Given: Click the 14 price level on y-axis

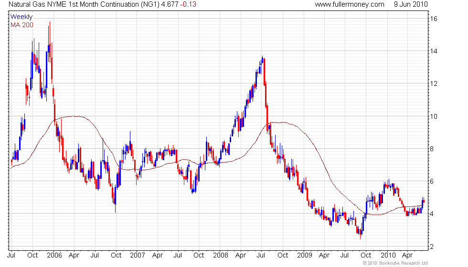Looking at the screenshot, I should [434, 51].
